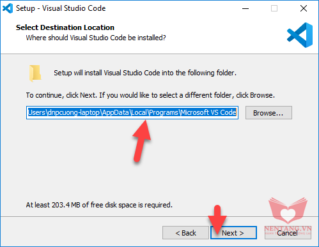Click the large Visual Studio Code logo

[x=300, y=35]
